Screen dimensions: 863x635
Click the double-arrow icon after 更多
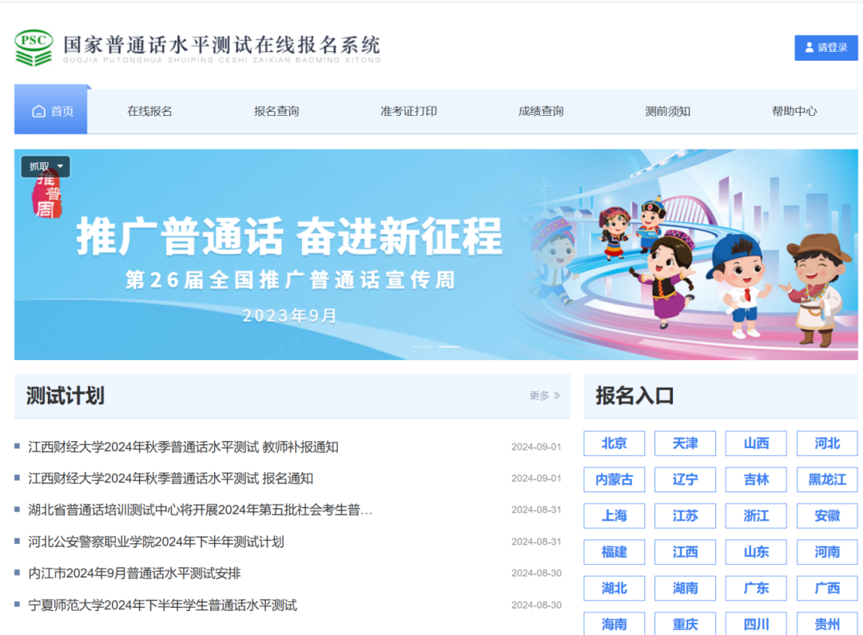(x=556, y=395)
